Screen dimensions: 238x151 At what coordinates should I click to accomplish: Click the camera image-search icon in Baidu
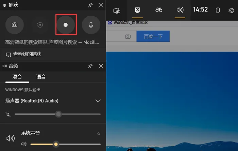click(x=128, y=36)
